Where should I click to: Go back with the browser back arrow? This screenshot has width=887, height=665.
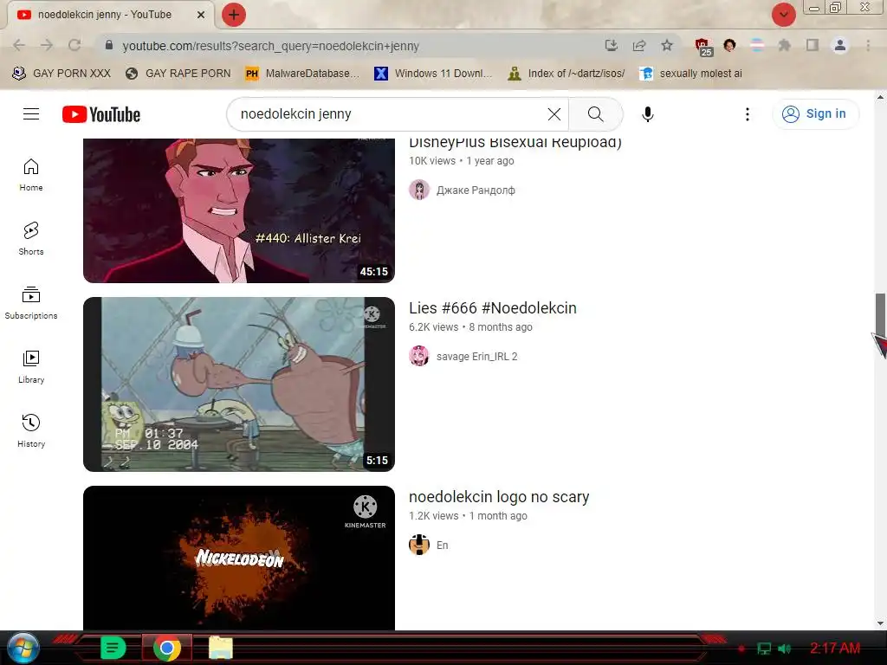19,45
